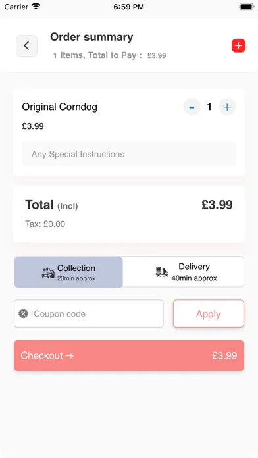Tap the £3.99 price on Checkout button
258x458 pixels.
pyautogui.click(x=224, y=355)
